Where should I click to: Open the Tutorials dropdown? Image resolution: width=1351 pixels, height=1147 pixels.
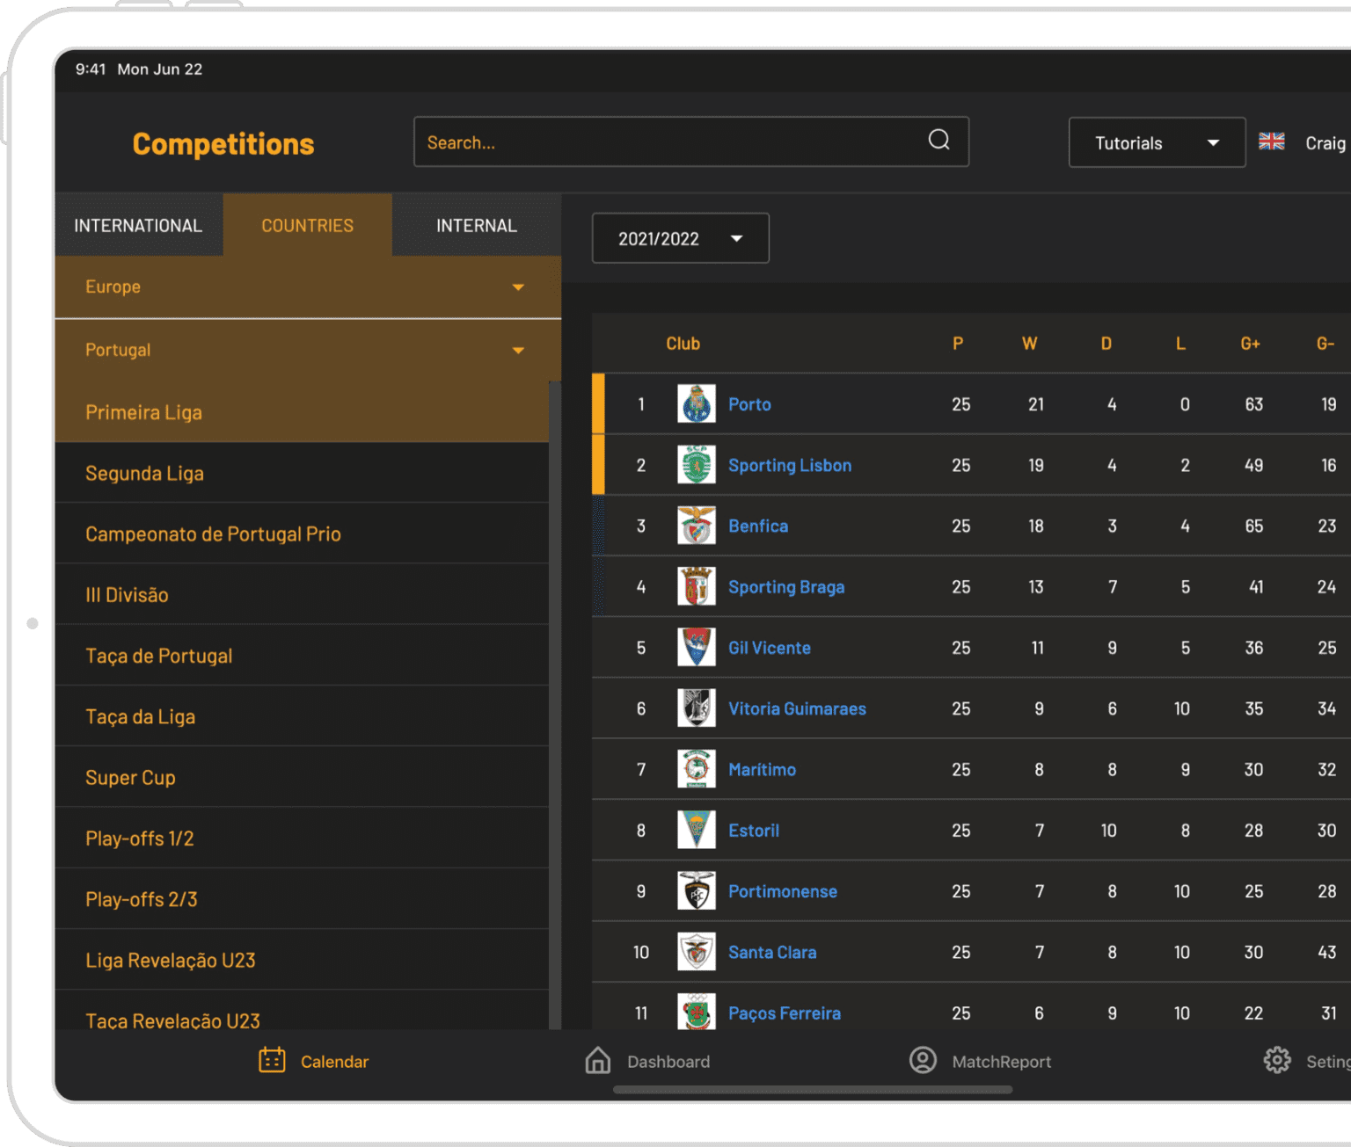point(1156,142)
